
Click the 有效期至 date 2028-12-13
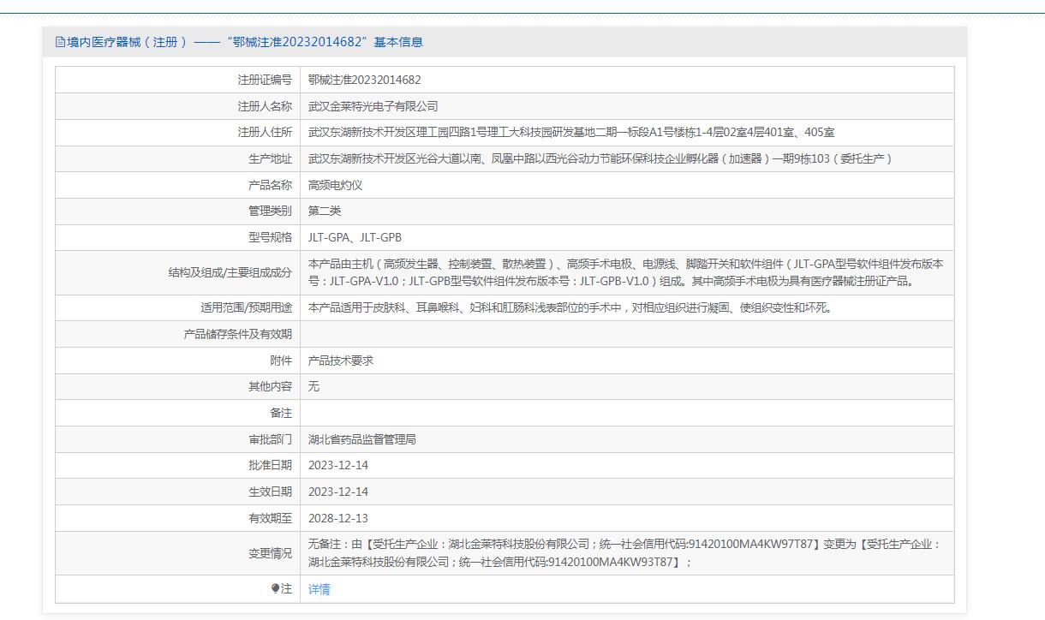click(x=338, y=518)
